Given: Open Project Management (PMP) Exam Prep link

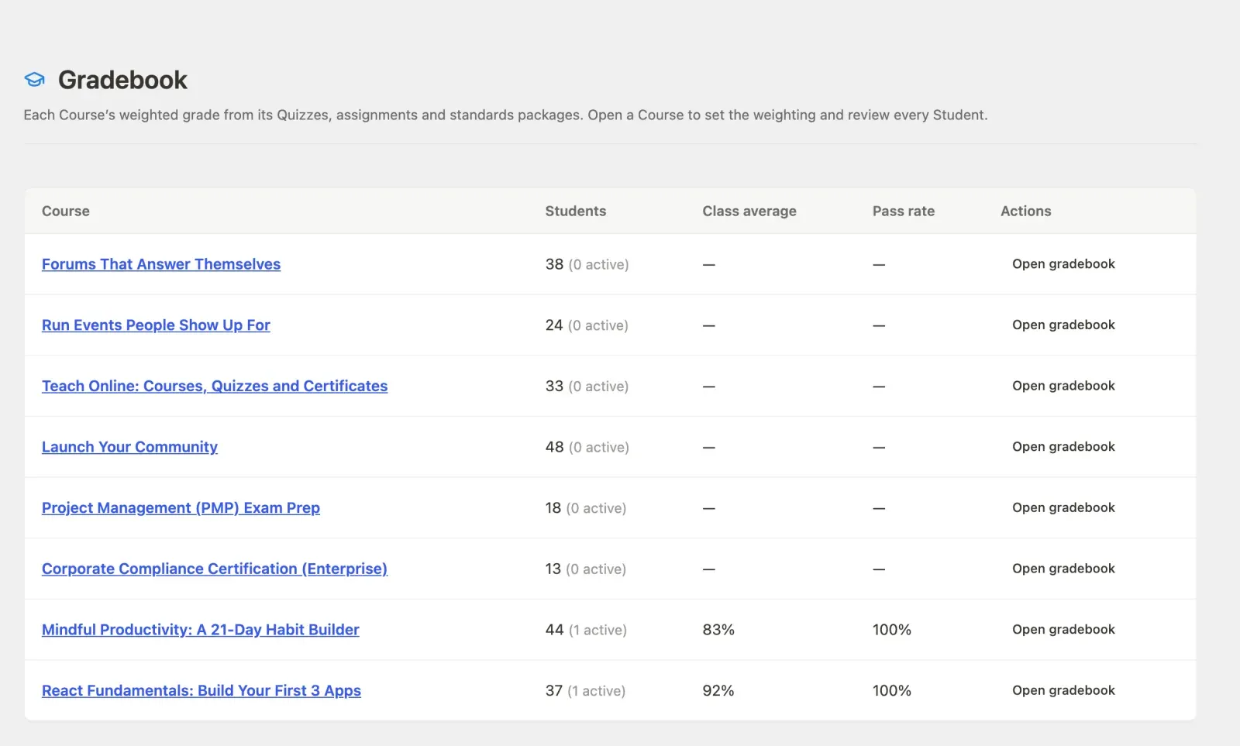Looking at the screenshot, I should [181, 508].
